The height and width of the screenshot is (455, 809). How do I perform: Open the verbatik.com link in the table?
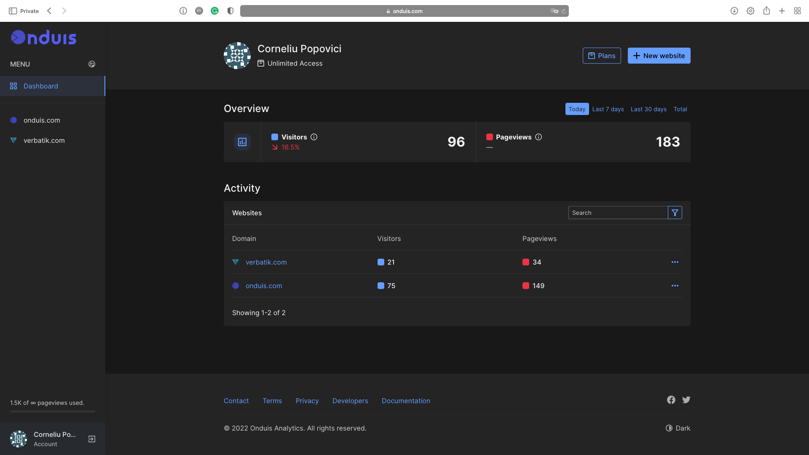click(266, 262)
